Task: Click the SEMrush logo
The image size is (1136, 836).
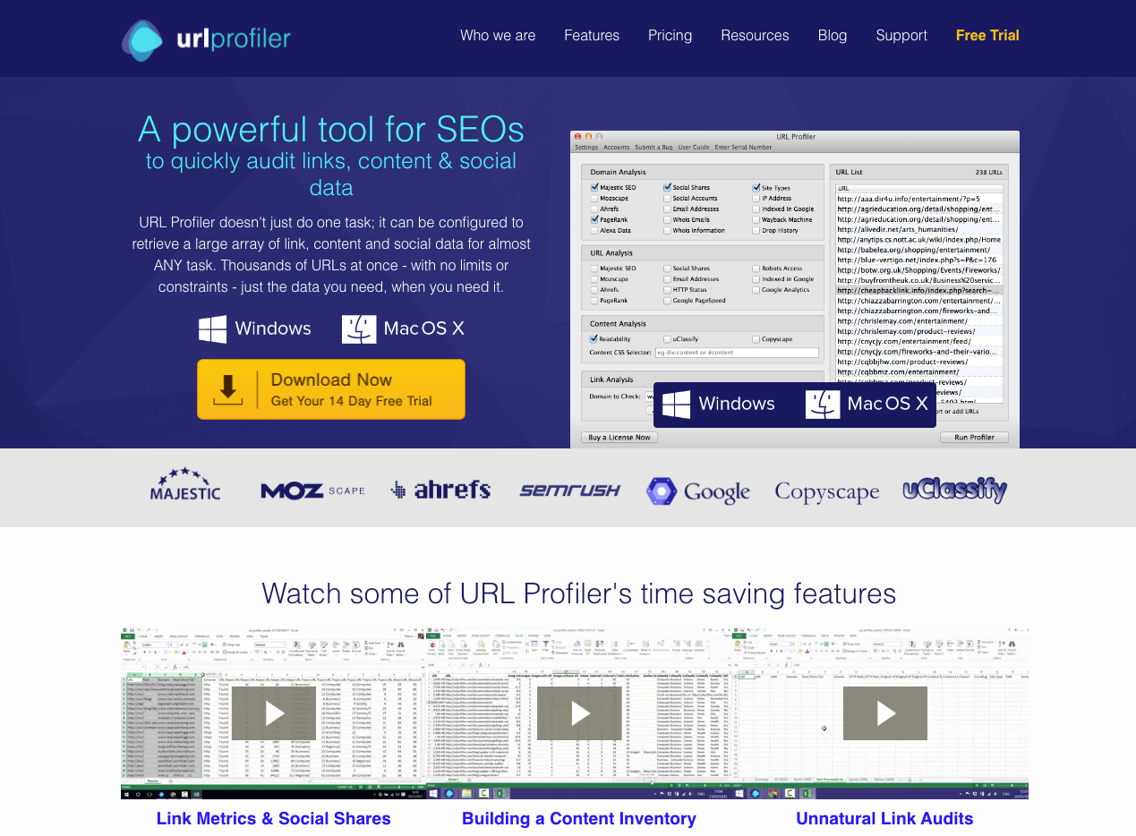Action: 570,490
